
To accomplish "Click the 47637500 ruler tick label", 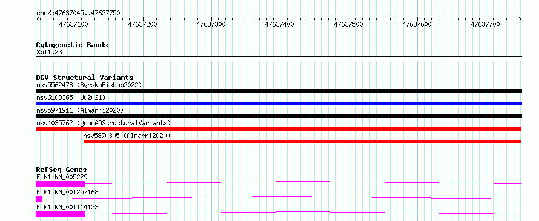I will click(x=349, y=24).
